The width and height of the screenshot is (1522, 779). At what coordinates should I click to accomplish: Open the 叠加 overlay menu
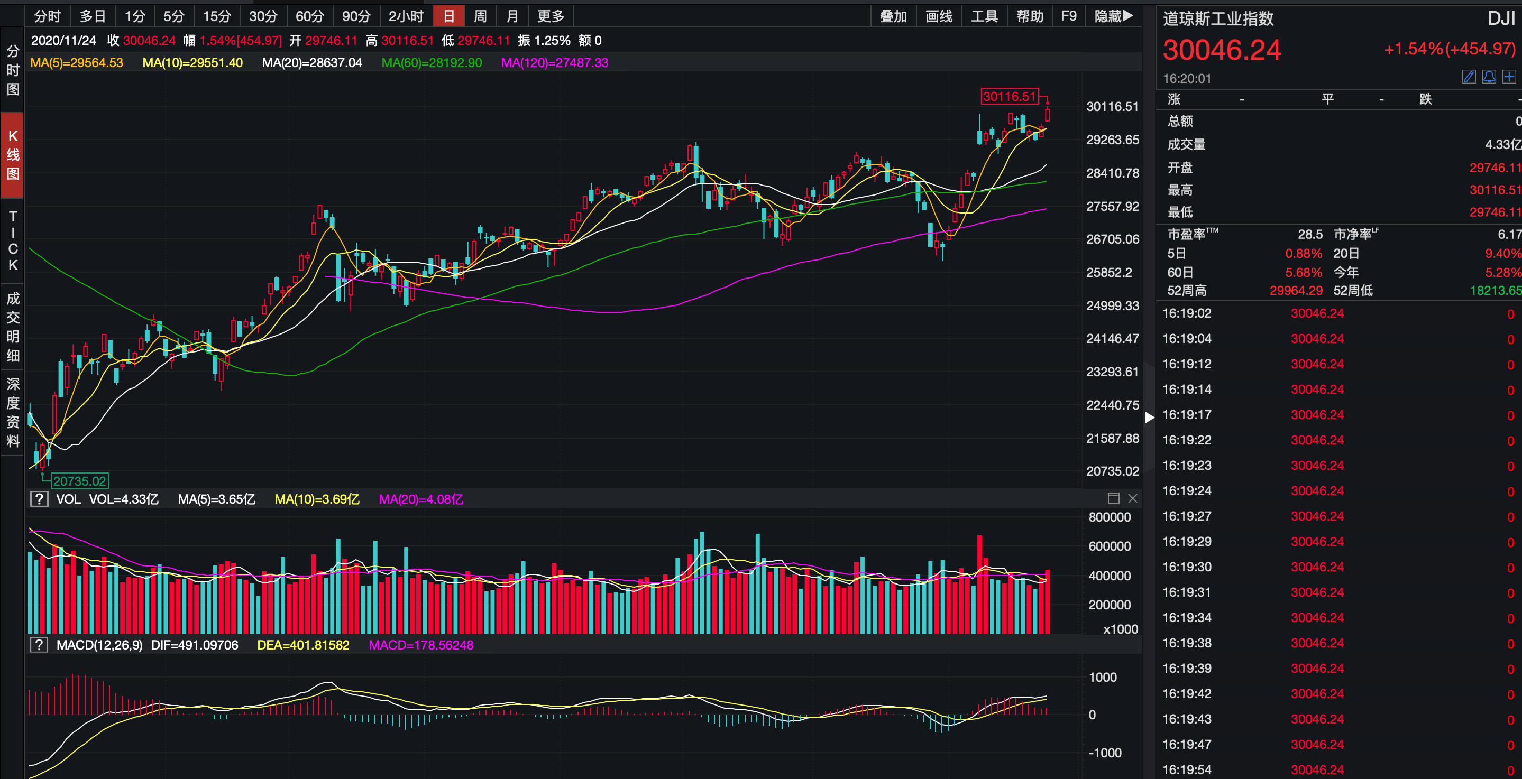pos(893,16)
